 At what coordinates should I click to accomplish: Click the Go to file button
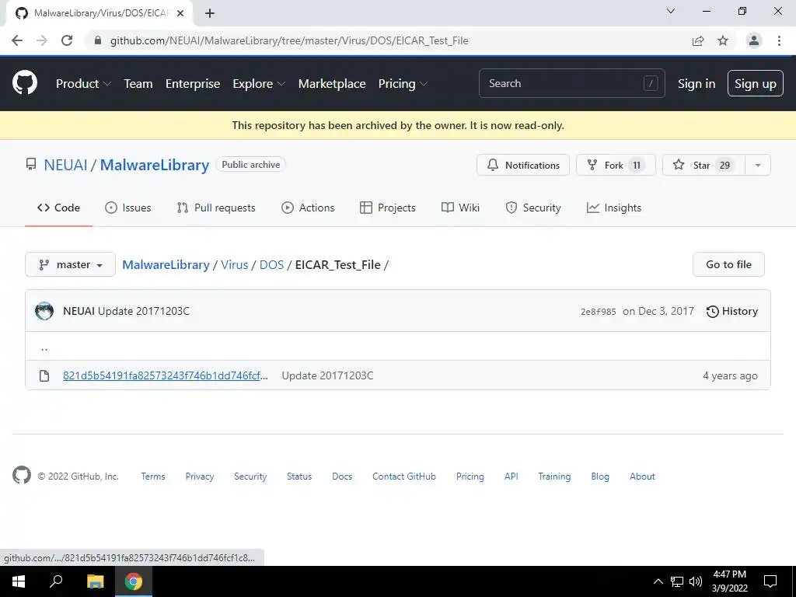pyautogui.click(x=728, y=264)
